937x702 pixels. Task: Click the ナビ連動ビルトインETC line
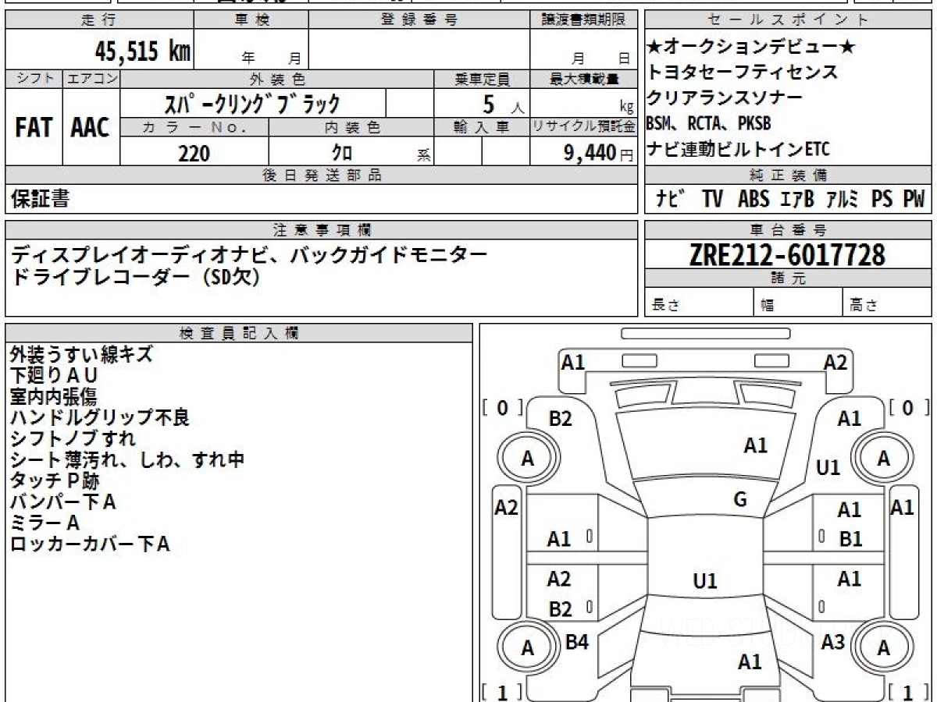739,149
